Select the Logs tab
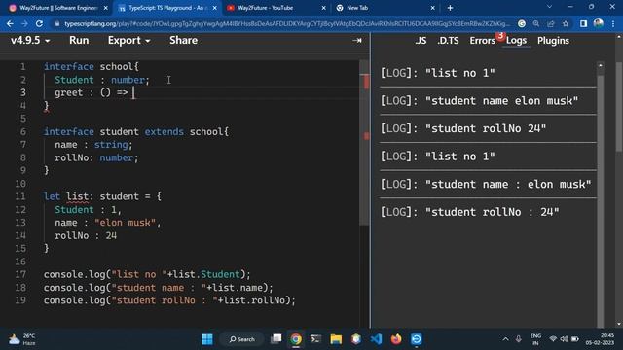Viewport: 623px width, 350px height. pos(516,41)
